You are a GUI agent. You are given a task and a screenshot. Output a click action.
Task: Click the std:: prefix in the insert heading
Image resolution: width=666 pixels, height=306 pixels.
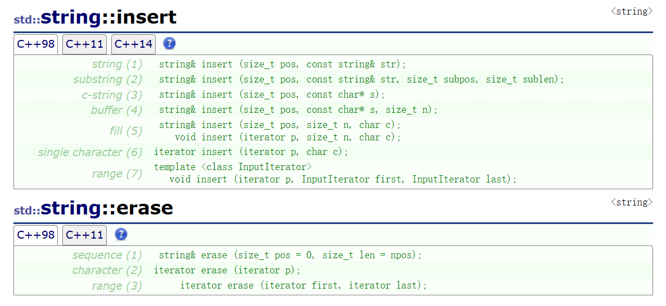click(26, 20)
